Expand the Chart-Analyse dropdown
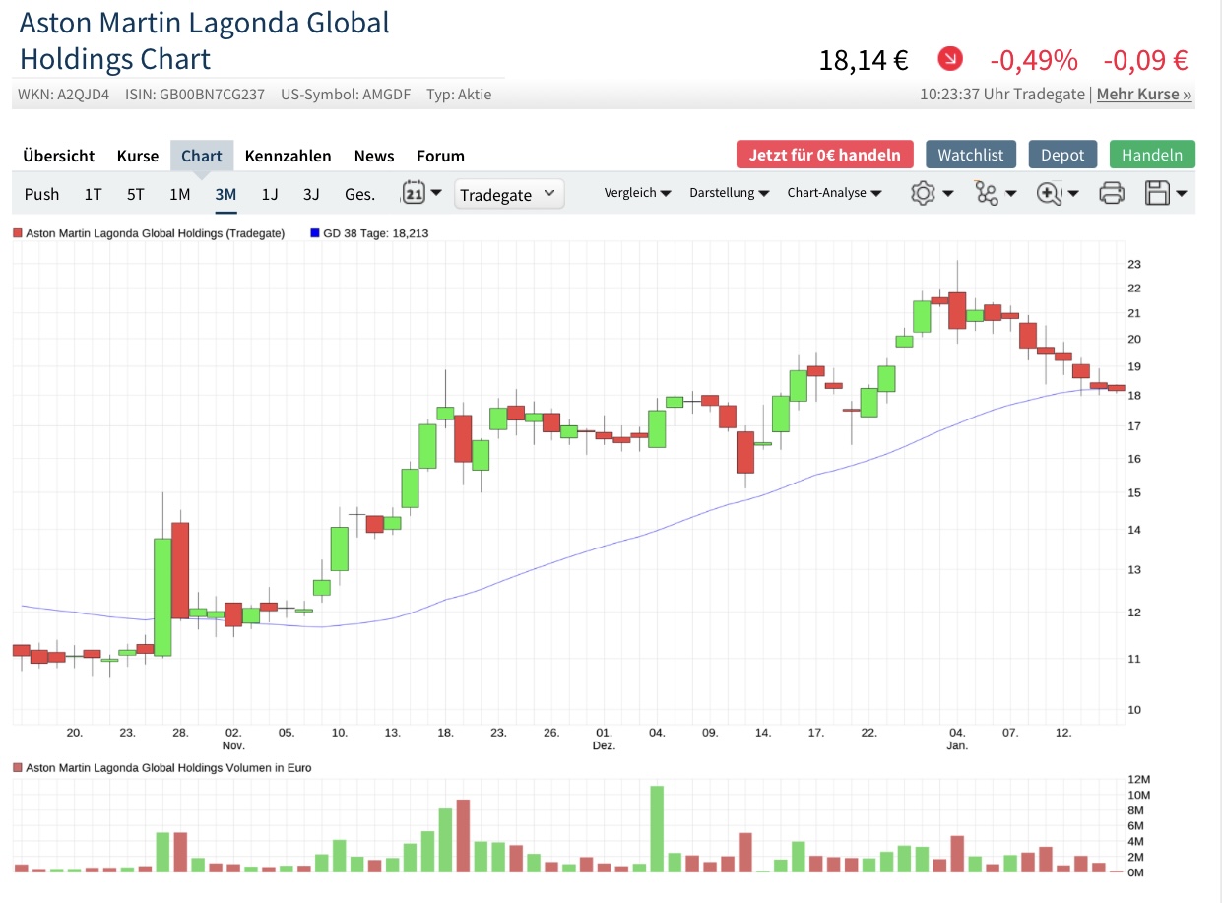 834,193
